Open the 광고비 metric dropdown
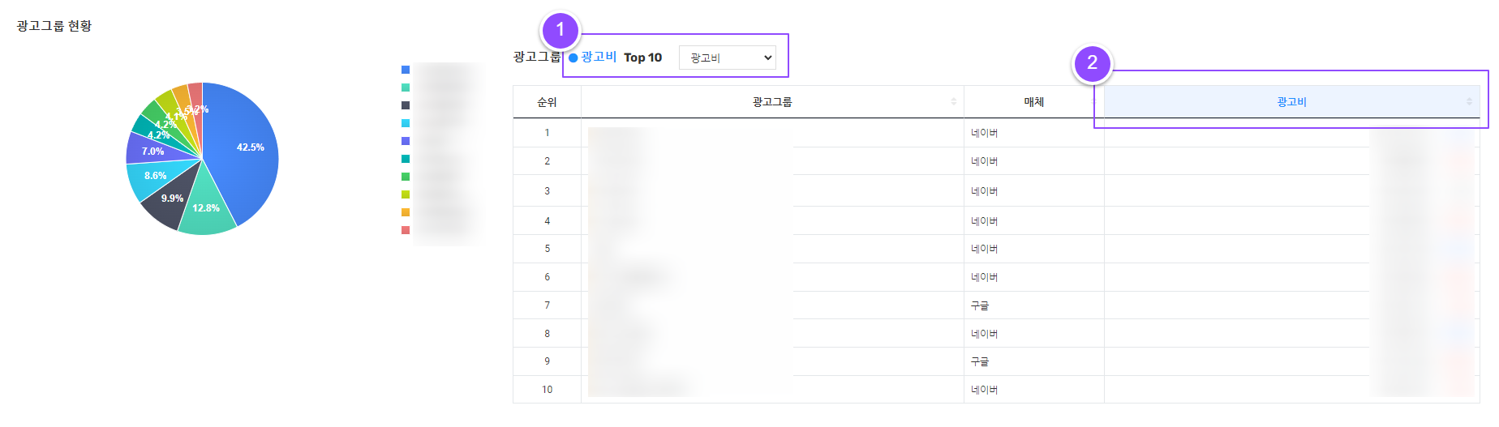Screen dimensions: 1499x427 click(727, 58)
